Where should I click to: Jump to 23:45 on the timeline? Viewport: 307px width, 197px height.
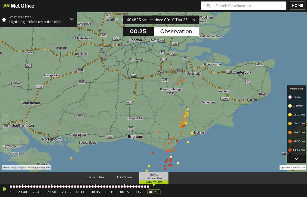[x=37, y=192]
